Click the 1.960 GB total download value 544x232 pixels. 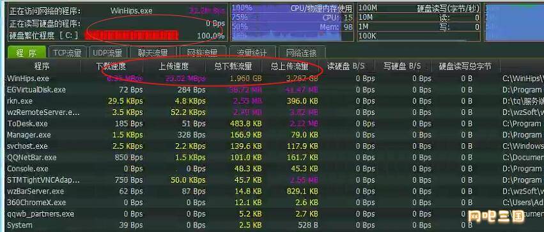pyautogui.click(x=245, y=79)
